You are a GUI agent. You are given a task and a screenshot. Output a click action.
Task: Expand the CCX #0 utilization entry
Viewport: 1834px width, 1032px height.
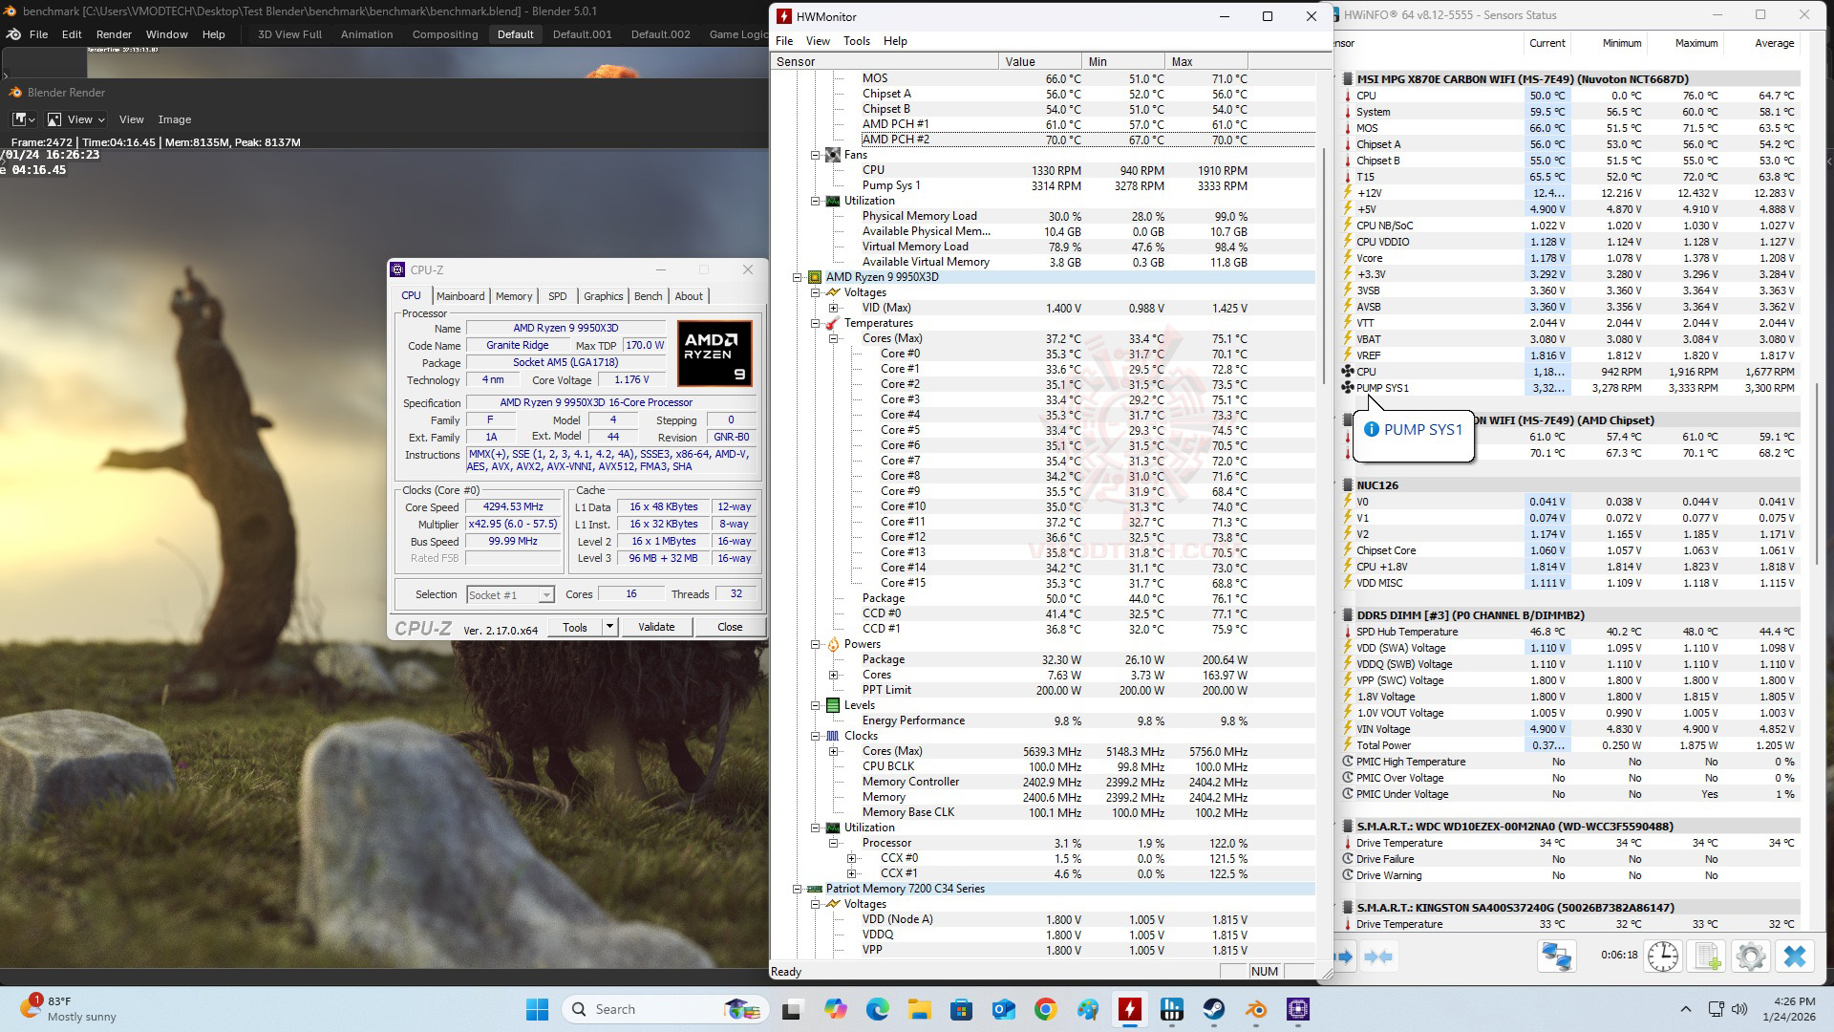pos(852,858)
